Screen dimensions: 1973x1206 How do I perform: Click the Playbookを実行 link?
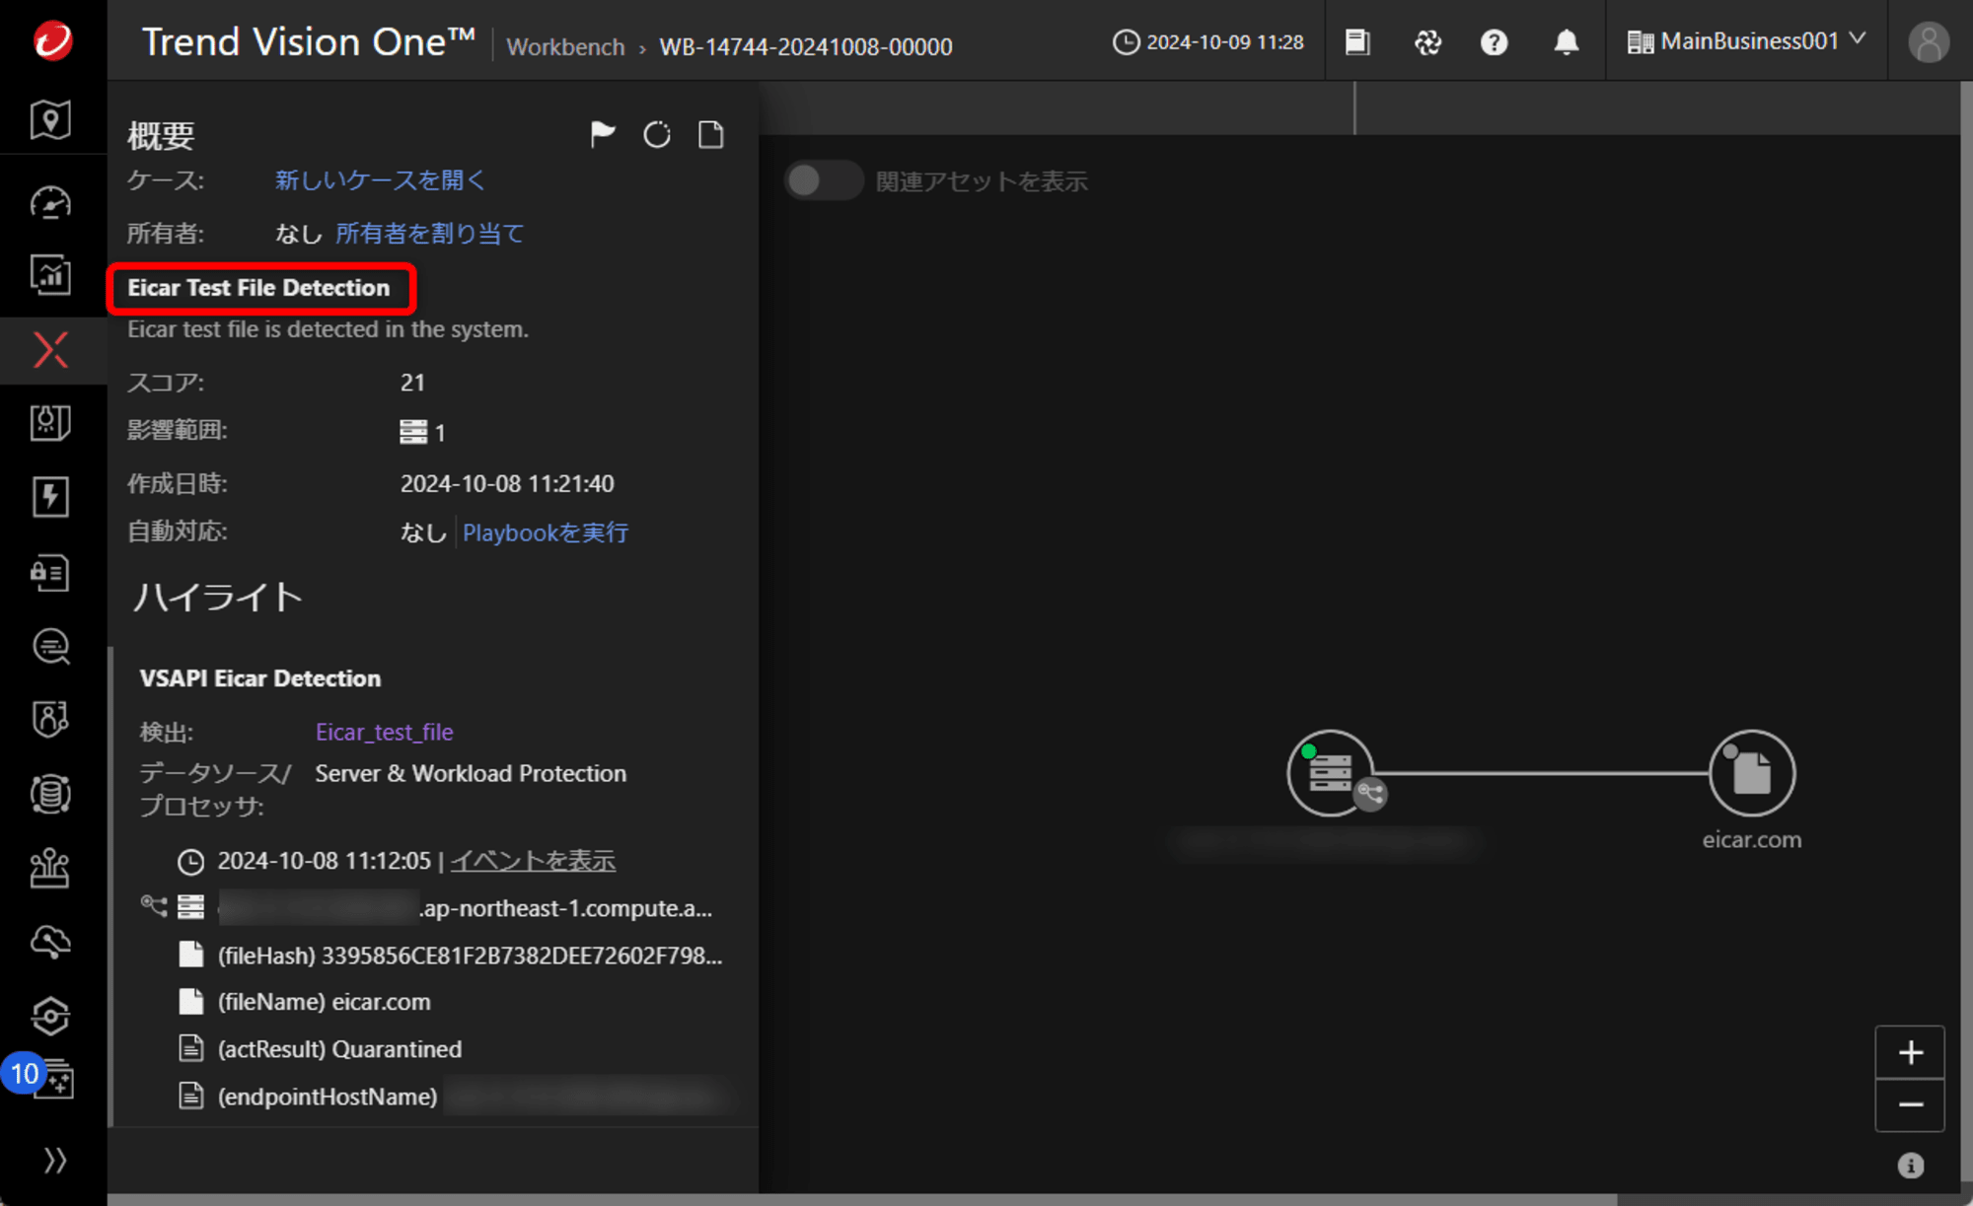pos(546,532)
